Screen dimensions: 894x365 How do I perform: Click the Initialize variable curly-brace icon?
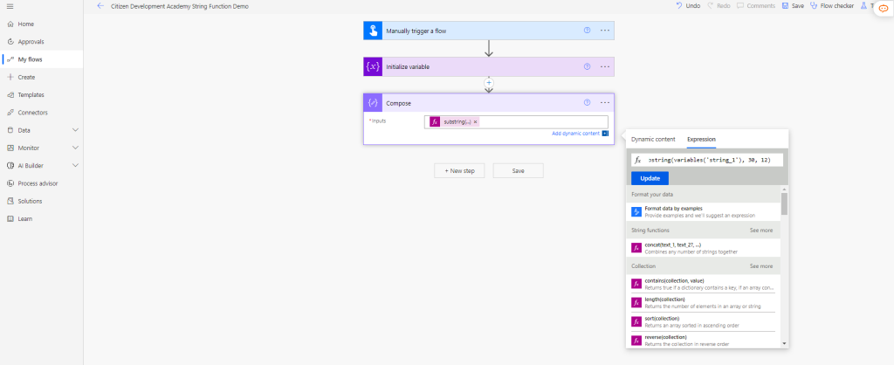pyautogui.click(x=372, y=66)
